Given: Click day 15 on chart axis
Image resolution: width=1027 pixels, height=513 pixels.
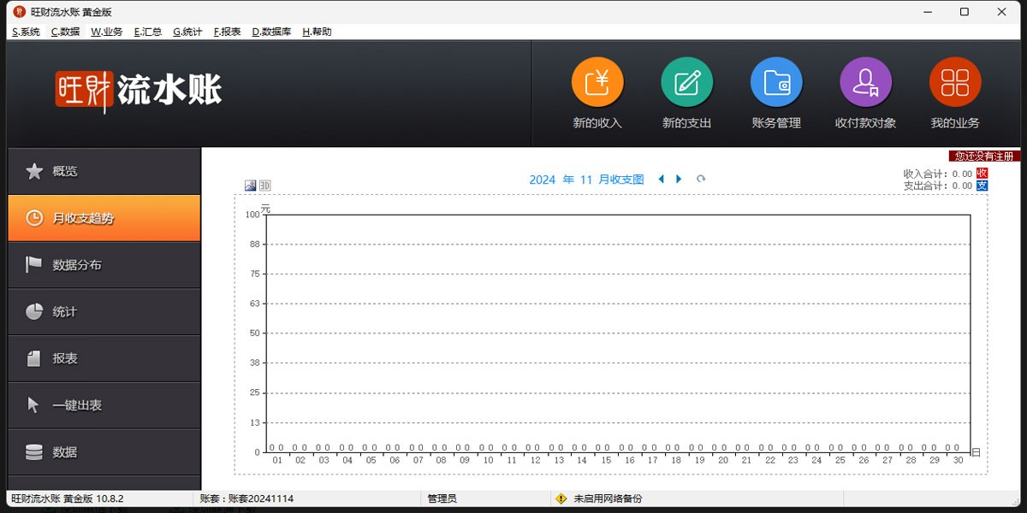Looking at the screenshot, I should point(606,460).
